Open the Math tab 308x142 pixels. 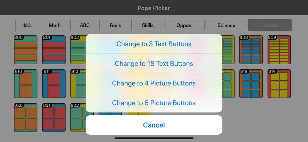click(x=55, y=25)
